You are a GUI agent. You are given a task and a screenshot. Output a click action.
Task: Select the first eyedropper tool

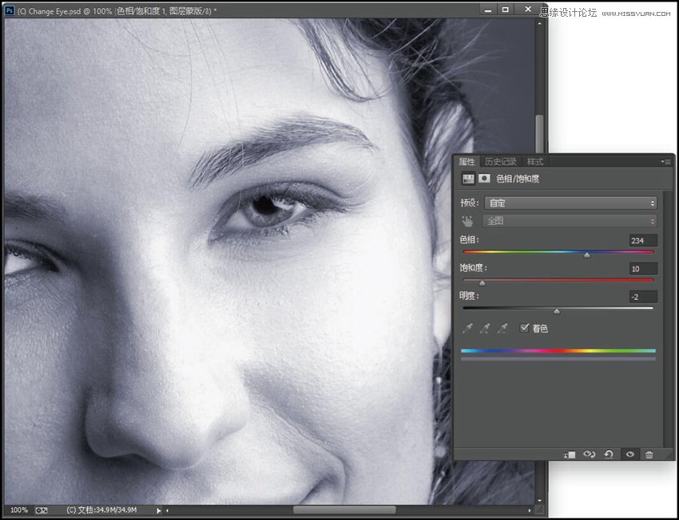pos(467,329)
